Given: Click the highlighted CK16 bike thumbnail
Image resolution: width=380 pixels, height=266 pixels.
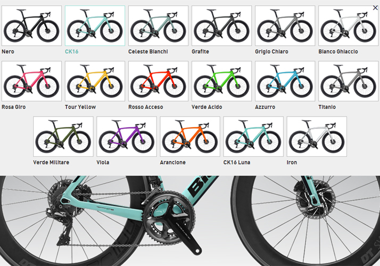Looking at the screenshot, I should [x=95, y=26].
